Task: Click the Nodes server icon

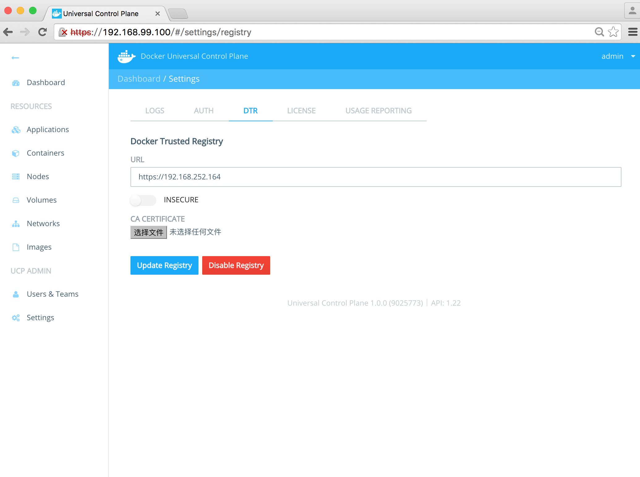Action: (x=16, y=177)
